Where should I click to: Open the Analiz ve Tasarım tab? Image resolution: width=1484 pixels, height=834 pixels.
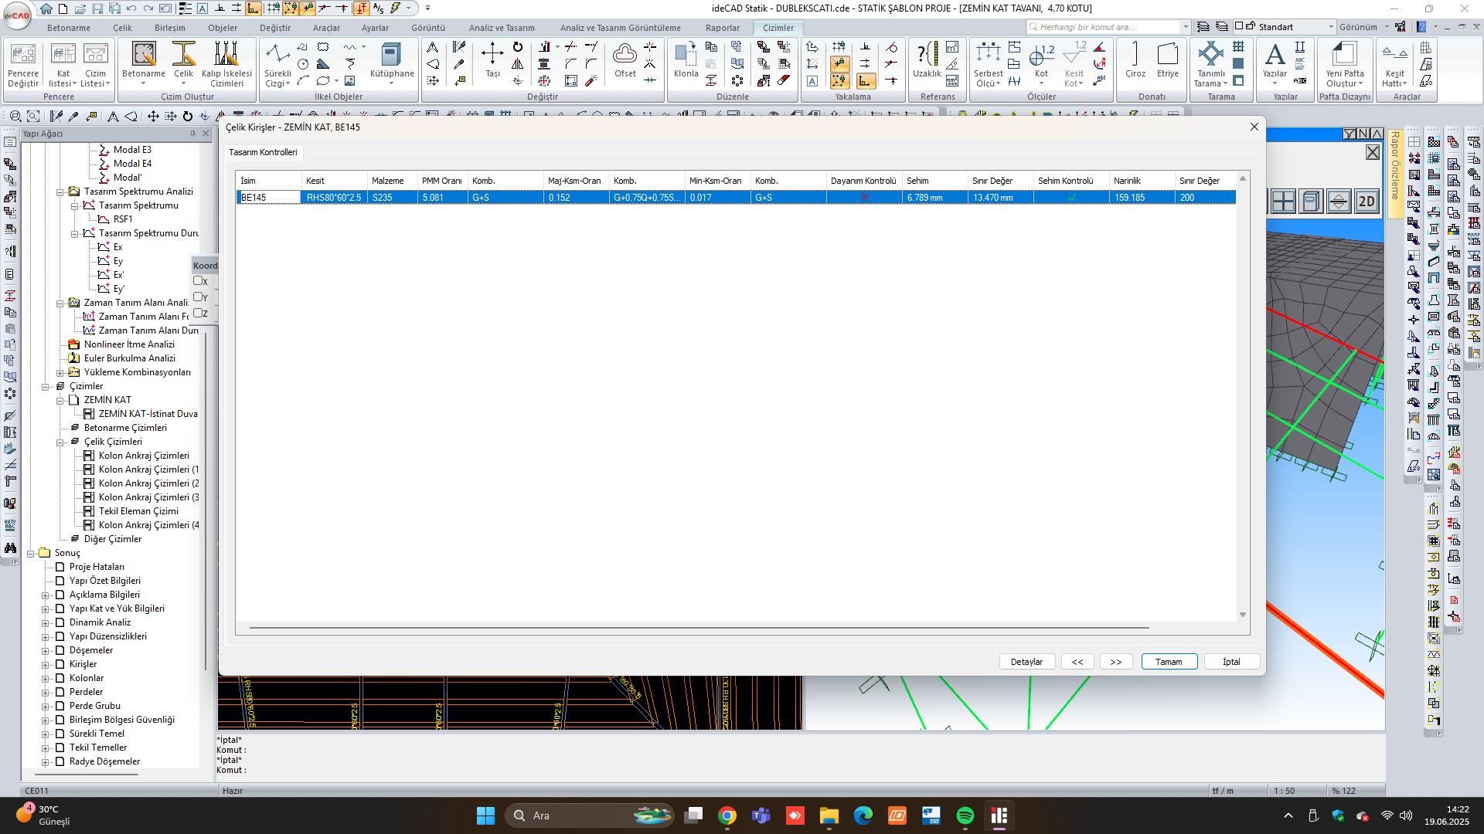click(x=502, y=28)
